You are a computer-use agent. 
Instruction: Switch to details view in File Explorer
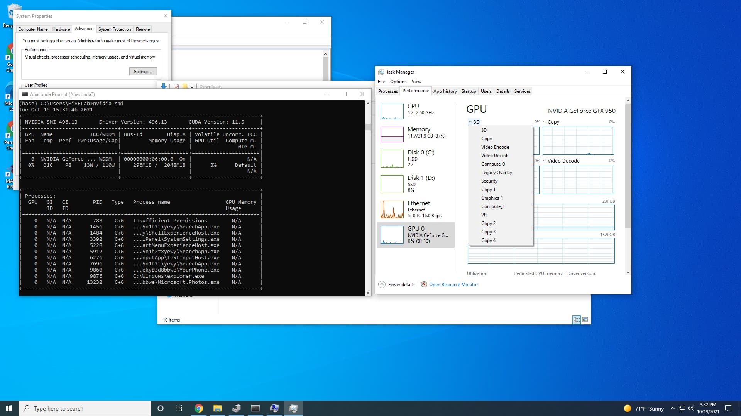(x=577, y=320)
